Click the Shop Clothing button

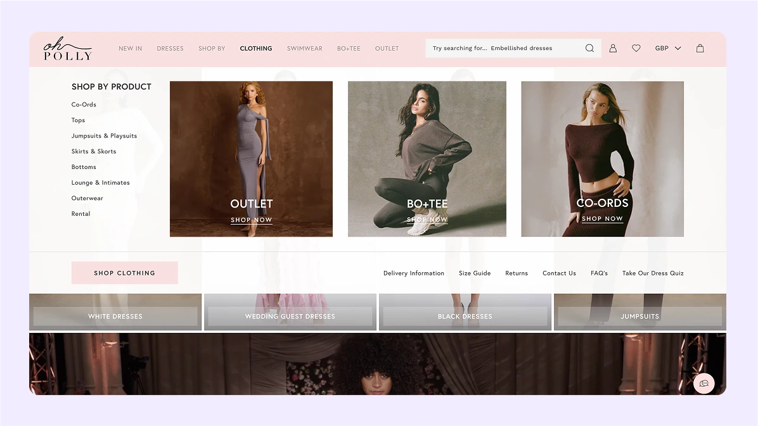click(x=125, y=273)
